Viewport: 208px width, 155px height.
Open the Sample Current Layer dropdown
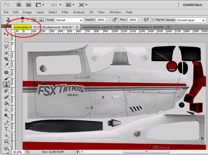pos(191,20)
